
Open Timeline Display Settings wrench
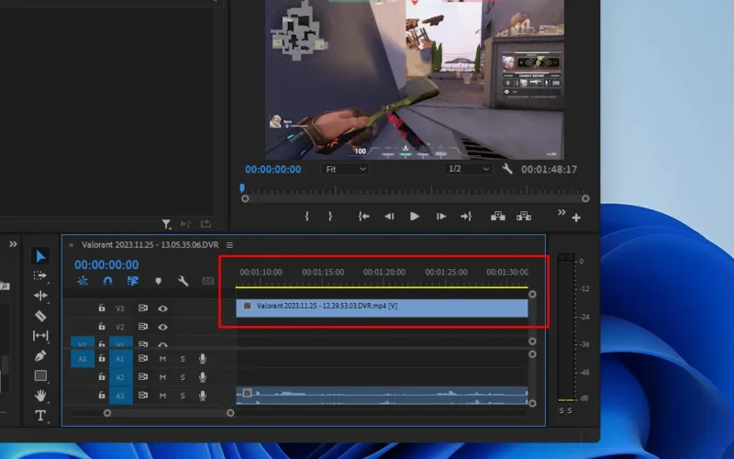point(183,281)
